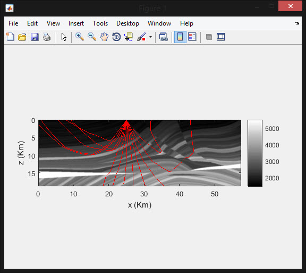Viewport: 306px width, 273px height.
Task: Activate the Zoom Out tool
Action: [x=92, y=37]
